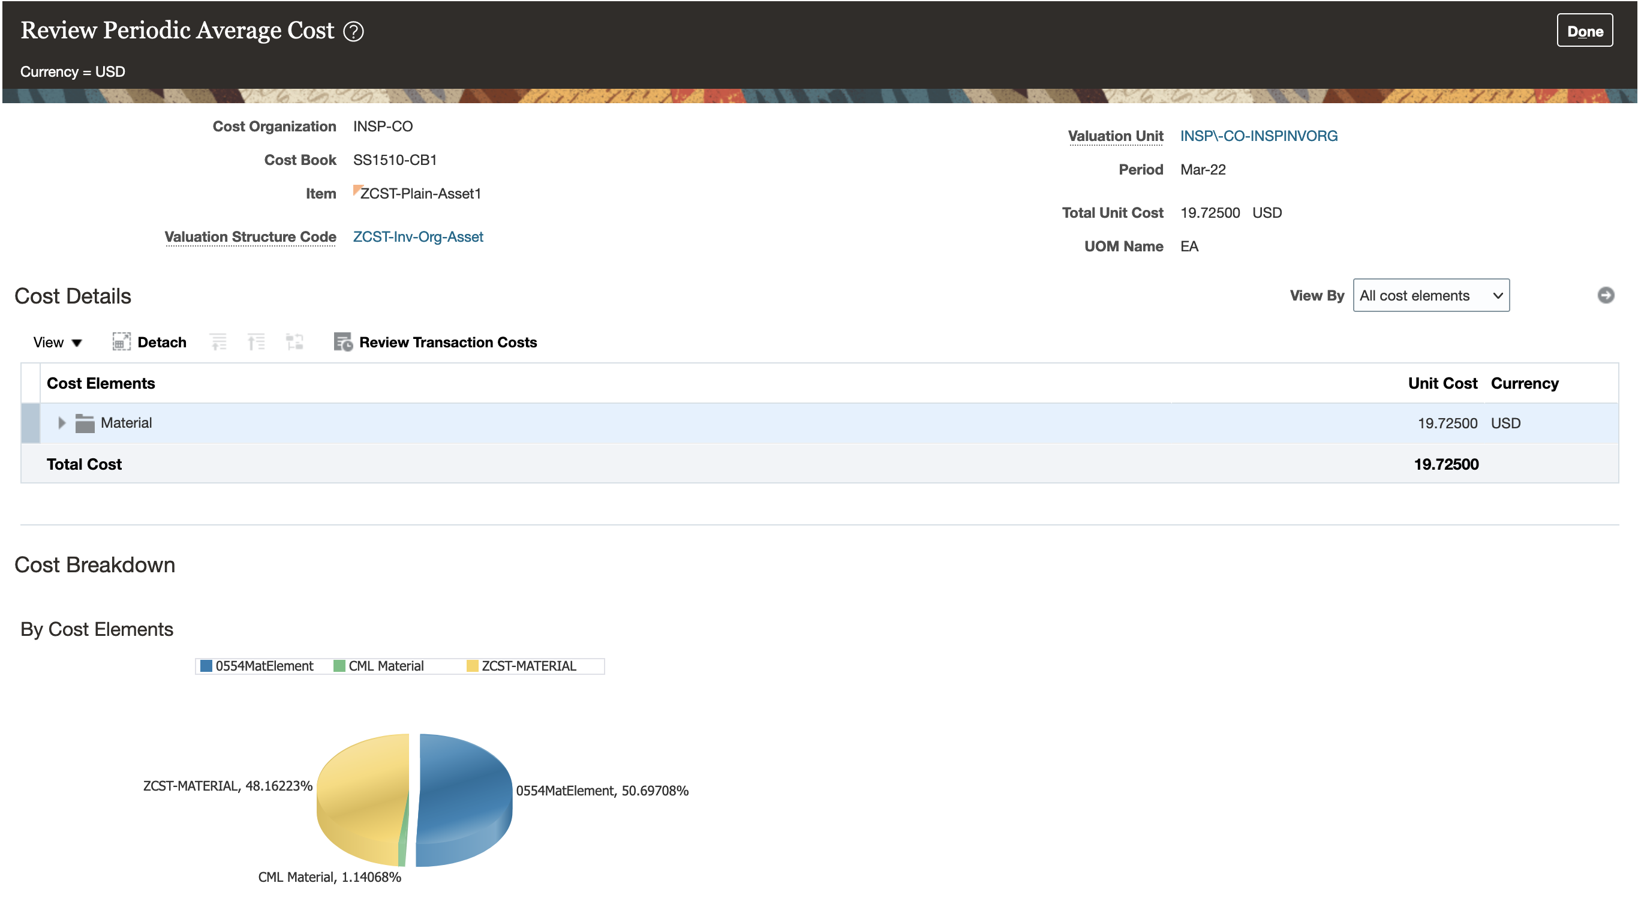1641x907 pixels.
Task: Click the expand tree toolbar icon
Action: point(256,342)
